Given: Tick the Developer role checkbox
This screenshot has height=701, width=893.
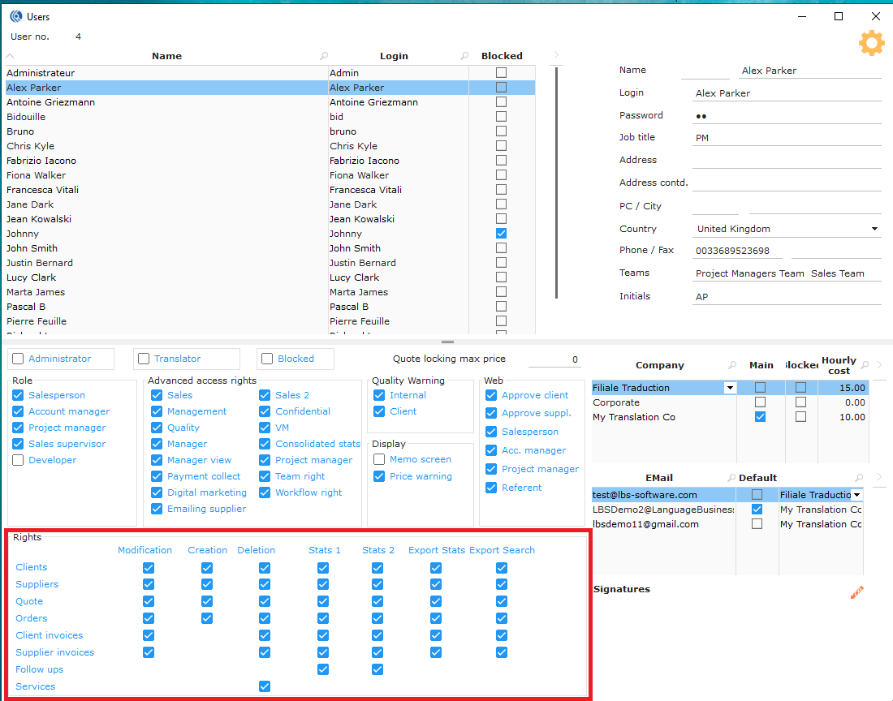Looking at the screenshot, I should click(18, 460).
